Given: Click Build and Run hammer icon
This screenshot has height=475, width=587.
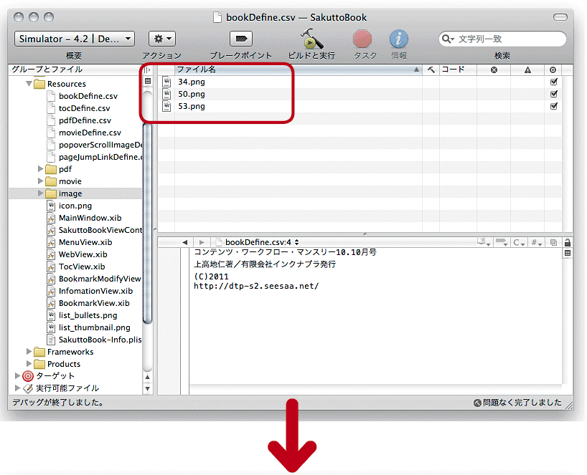Looking at the screenshot, I should coord(311,39).
